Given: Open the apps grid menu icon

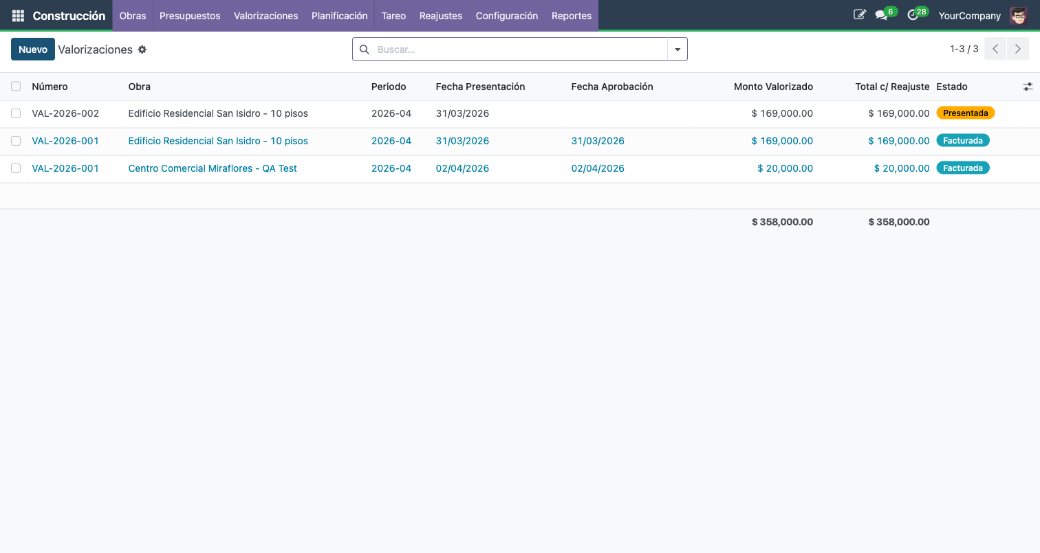Looking at the screenshot, I should click(x=18, y=15).
